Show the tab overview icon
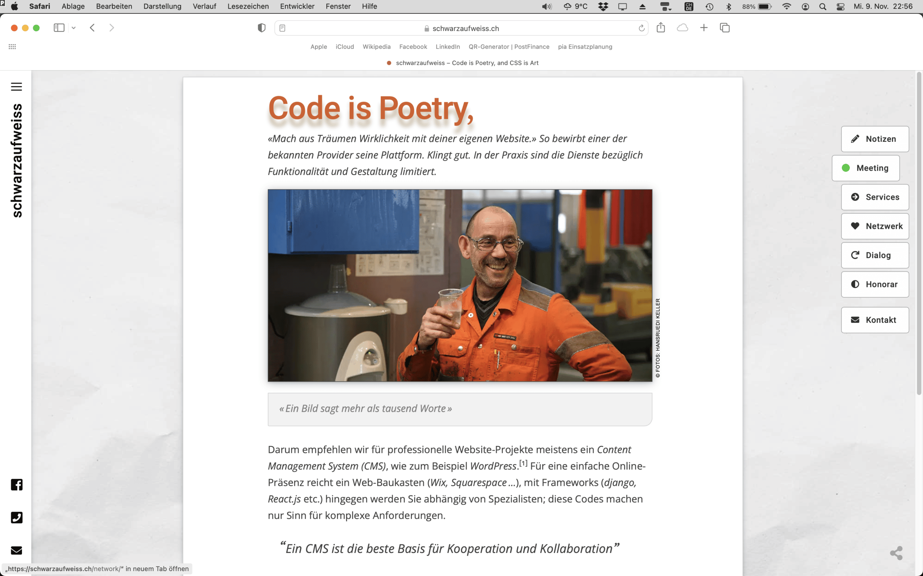923x576 pixels. (724, 28)
